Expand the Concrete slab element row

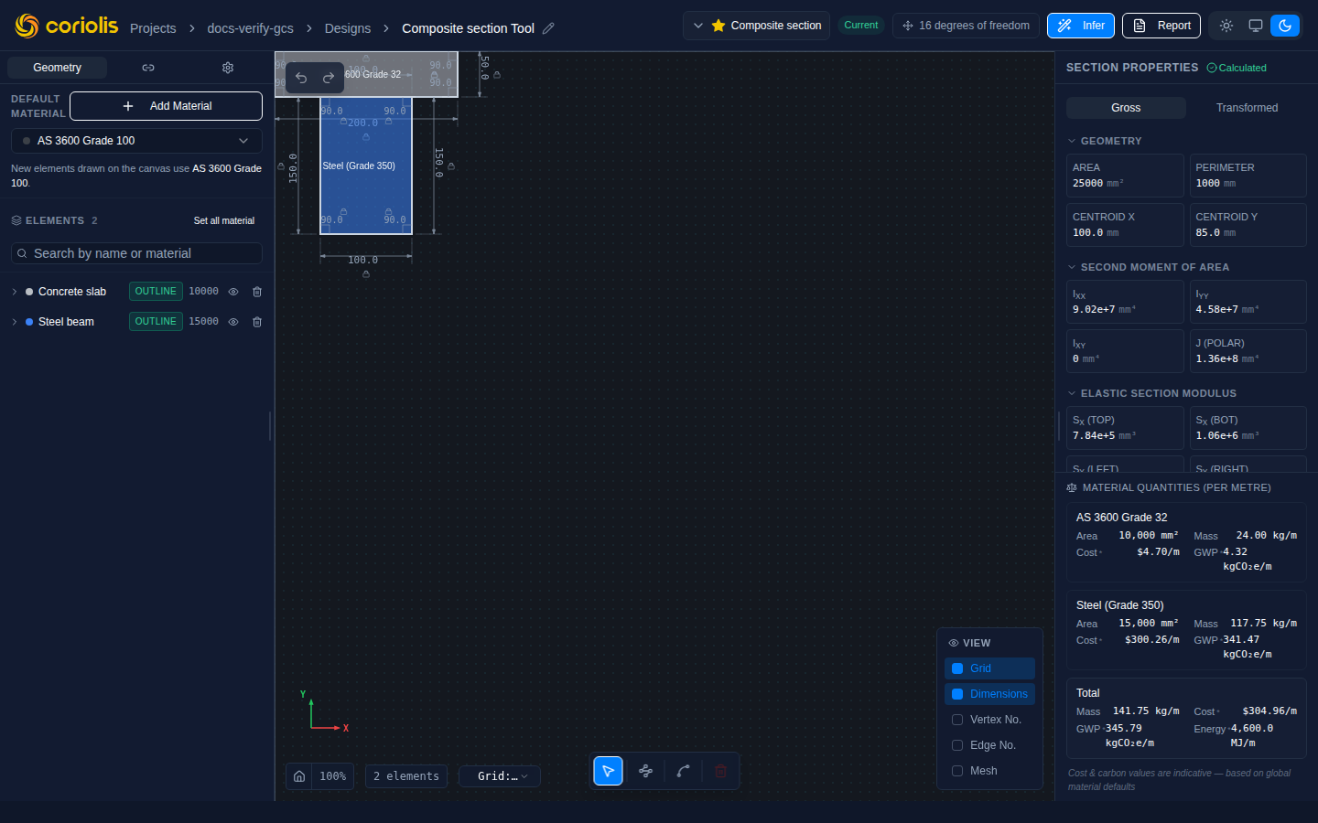(15, 292)
